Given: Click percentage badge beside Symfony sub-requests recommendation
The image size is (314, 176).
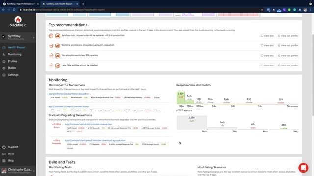Looking at the screenshot, I should click(51, 36).
